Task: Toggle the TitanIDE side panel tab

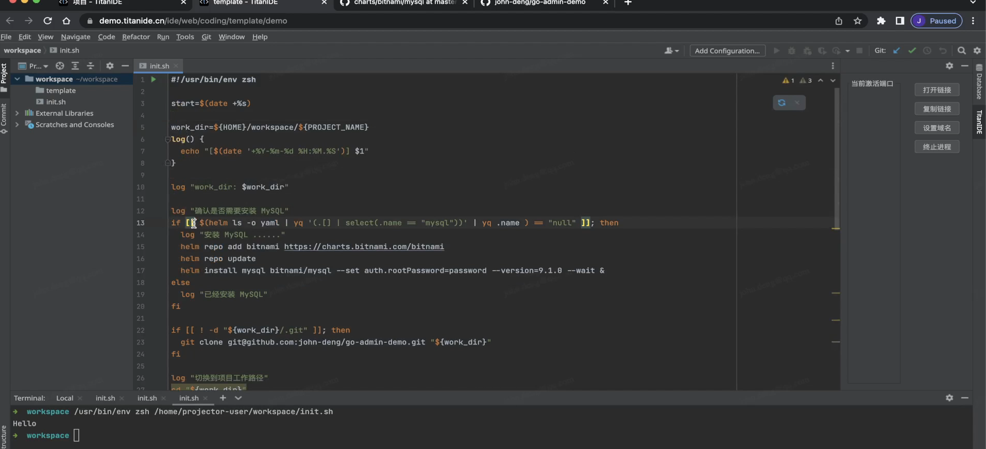Action: coord(979,122)
